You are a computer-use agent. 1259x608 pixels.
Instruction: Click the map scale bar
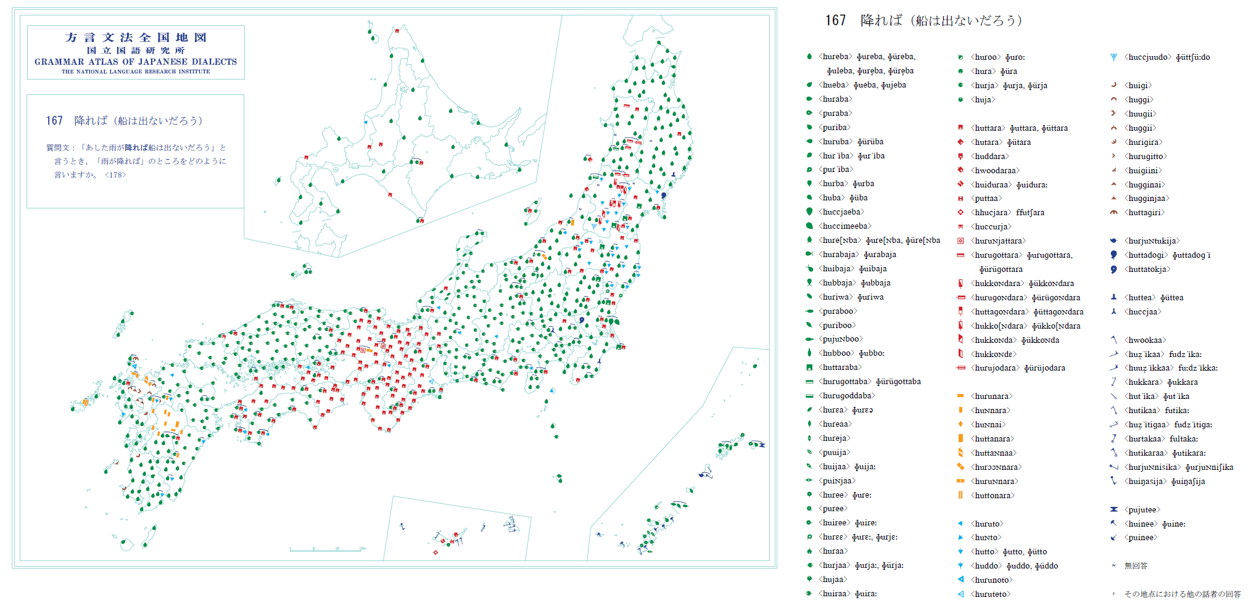328,549
